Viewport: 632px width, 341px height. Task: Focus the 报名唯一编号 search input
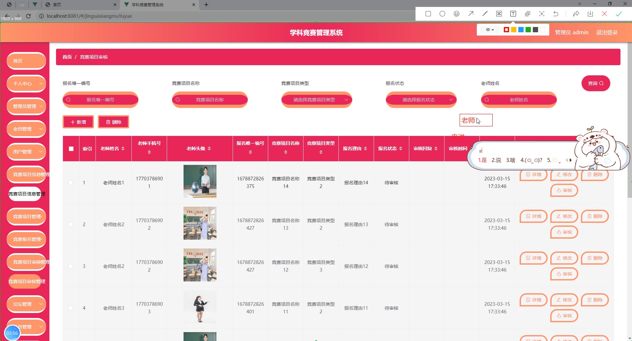(101, 100)
